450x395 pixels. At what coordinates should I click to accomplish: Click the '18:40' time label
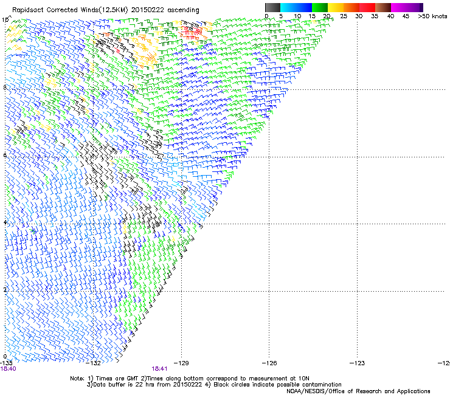(x=9, y=369)
